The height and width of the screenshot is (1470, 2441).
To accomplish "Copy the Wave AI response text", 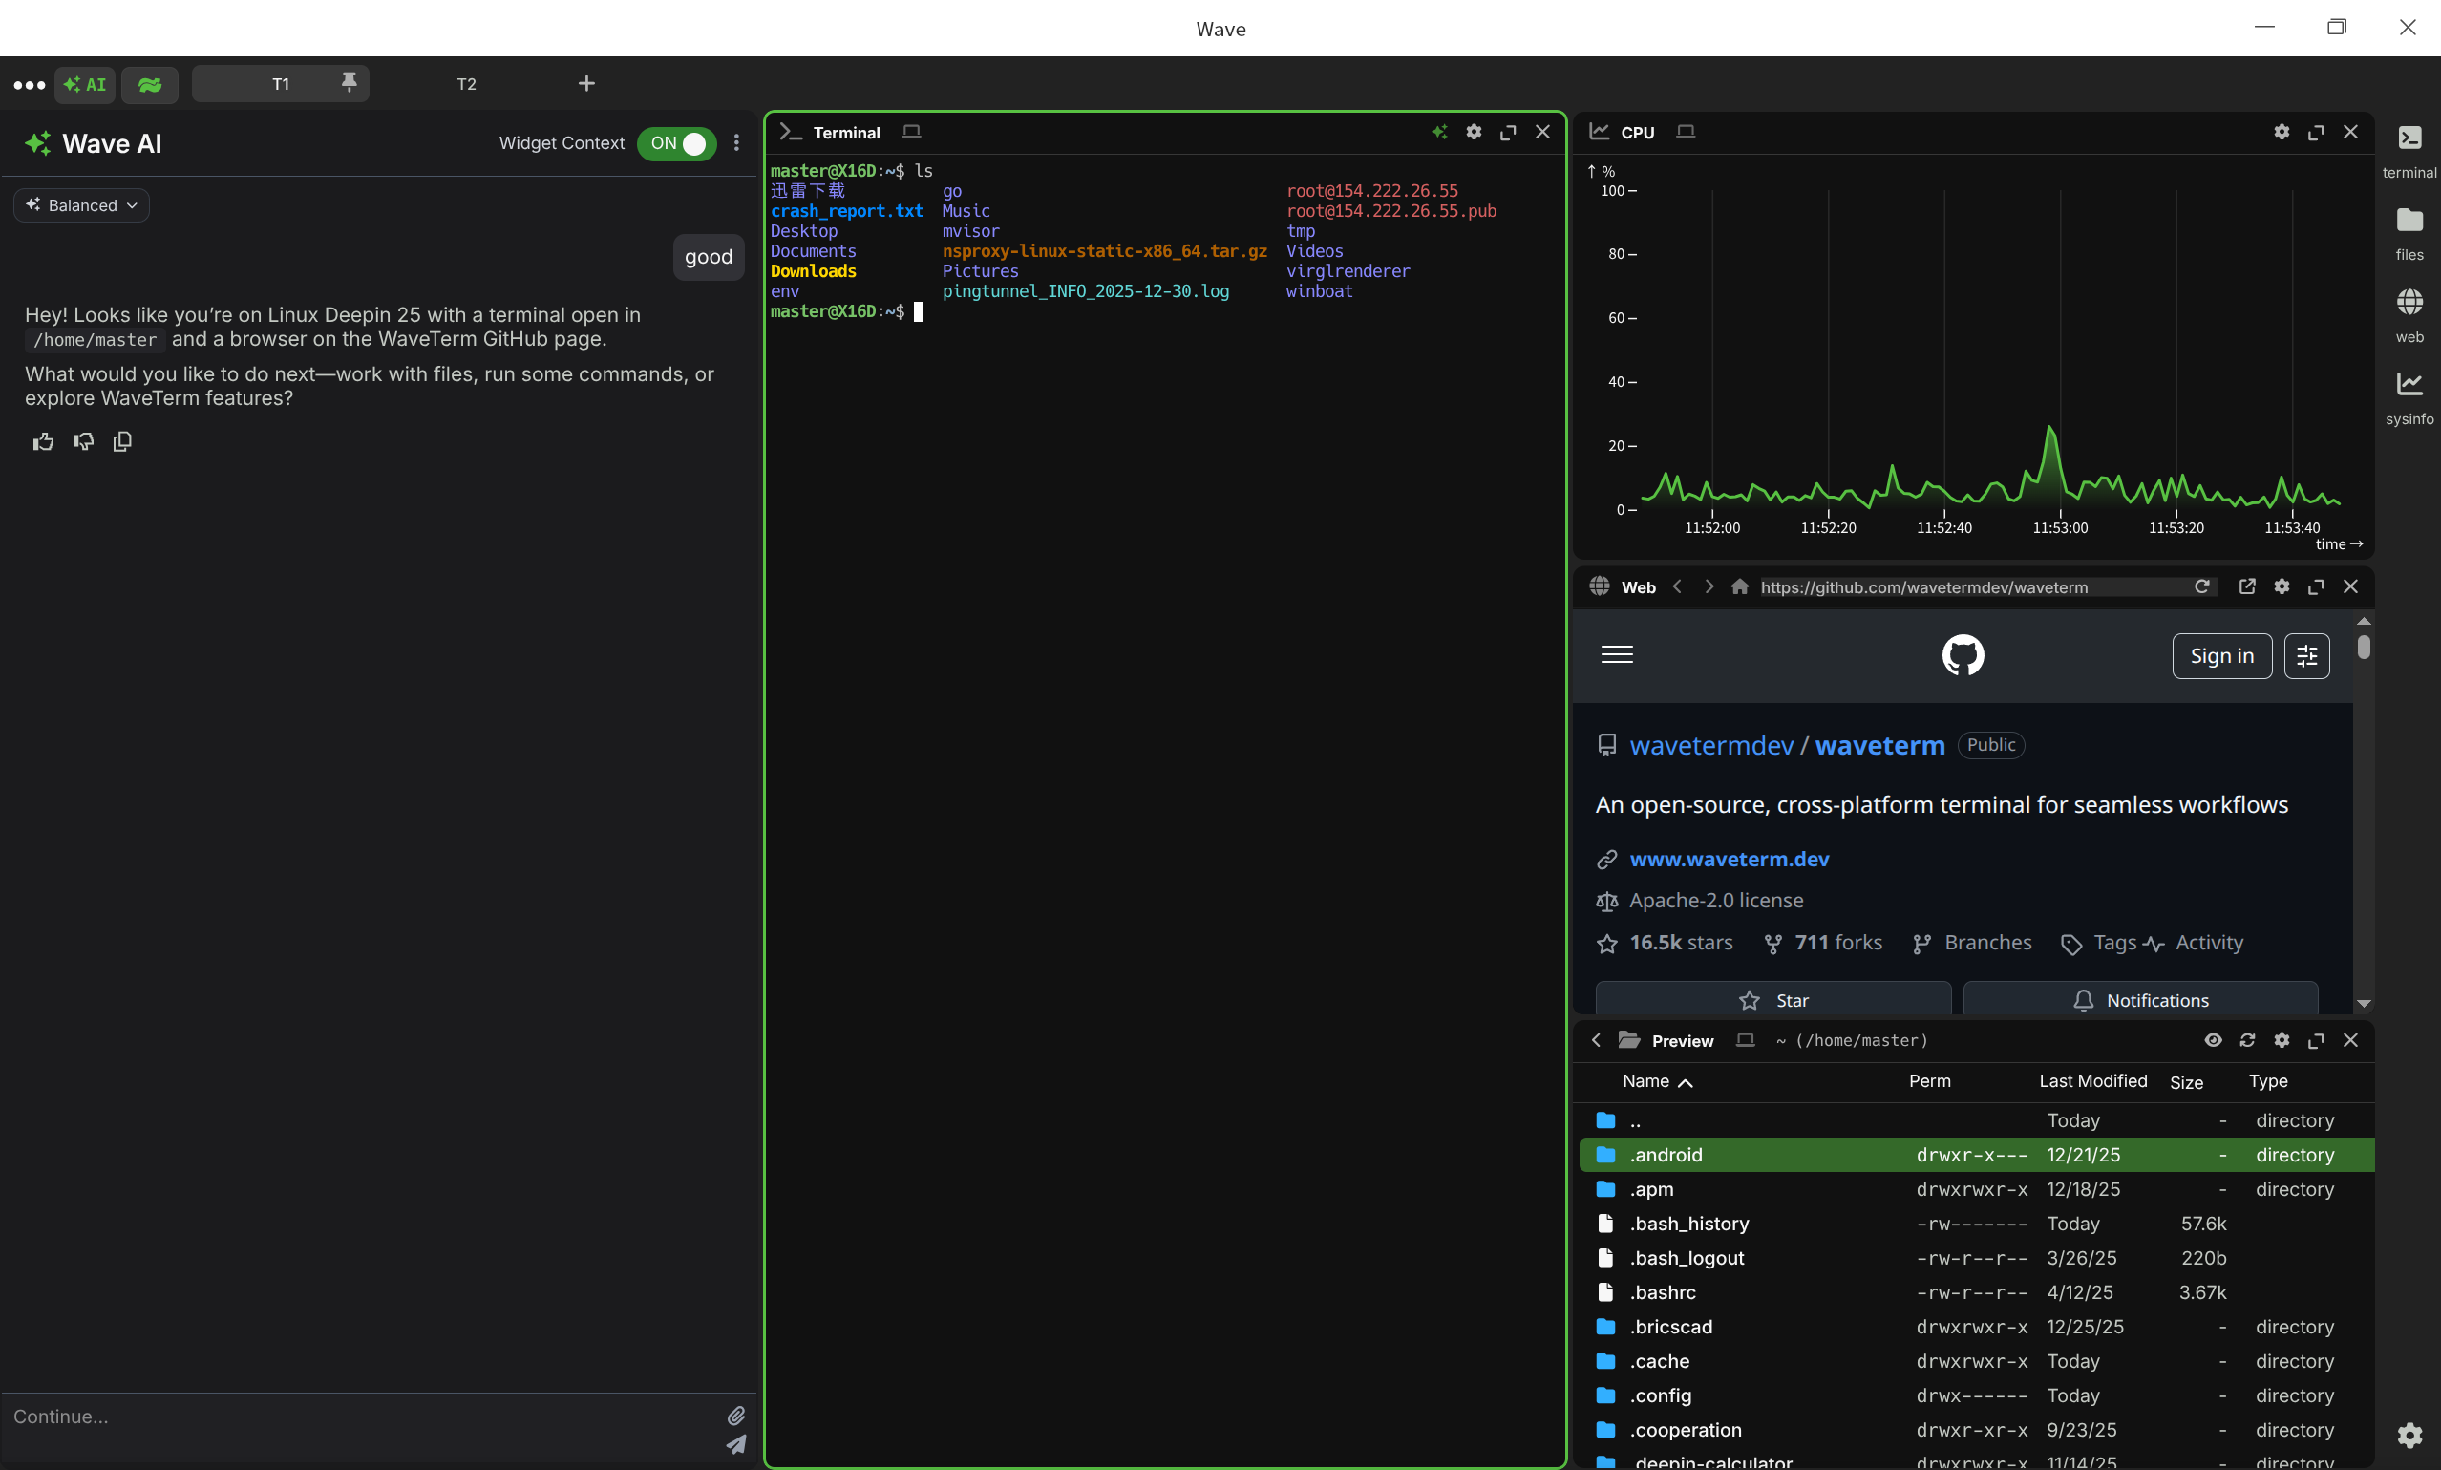I will click(123, 442).
